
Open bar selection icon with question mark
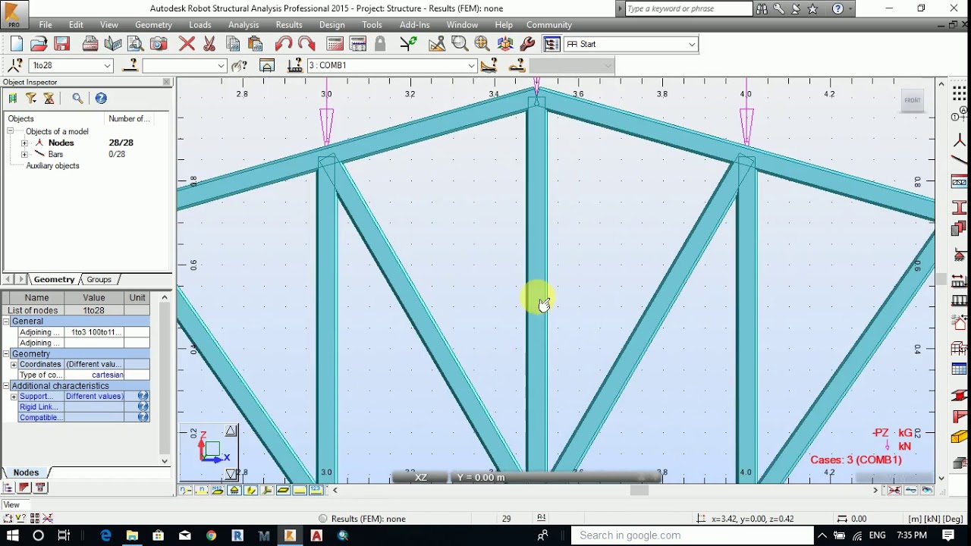click(130, 65)
